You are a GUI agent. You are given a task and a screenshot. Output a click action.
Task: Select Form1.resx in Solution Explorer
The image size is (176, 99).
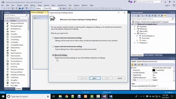pos(145,38)
